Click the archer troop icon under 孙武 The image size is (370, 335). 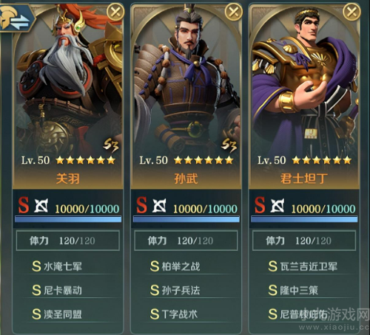coord(159,205)
